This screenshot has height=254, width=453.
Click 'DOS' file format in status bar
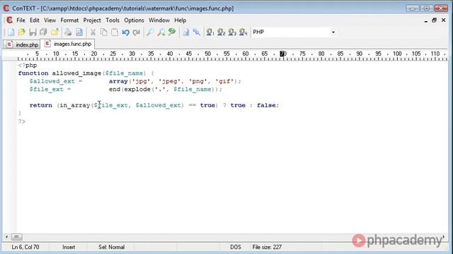tap(236, 247)
